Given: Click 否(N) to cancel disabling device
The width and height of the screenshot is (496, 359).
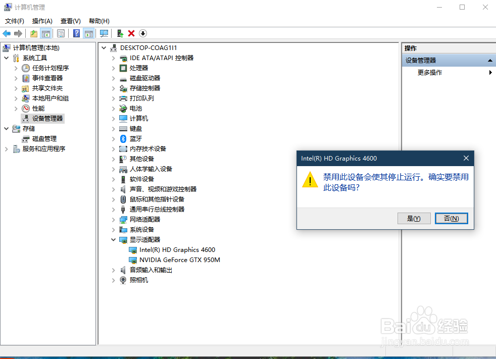Looking at the screenshot, I should (451, 218).
